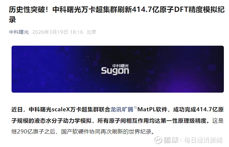Click the headline beginning 历史性突破

(x=117, y=14)
